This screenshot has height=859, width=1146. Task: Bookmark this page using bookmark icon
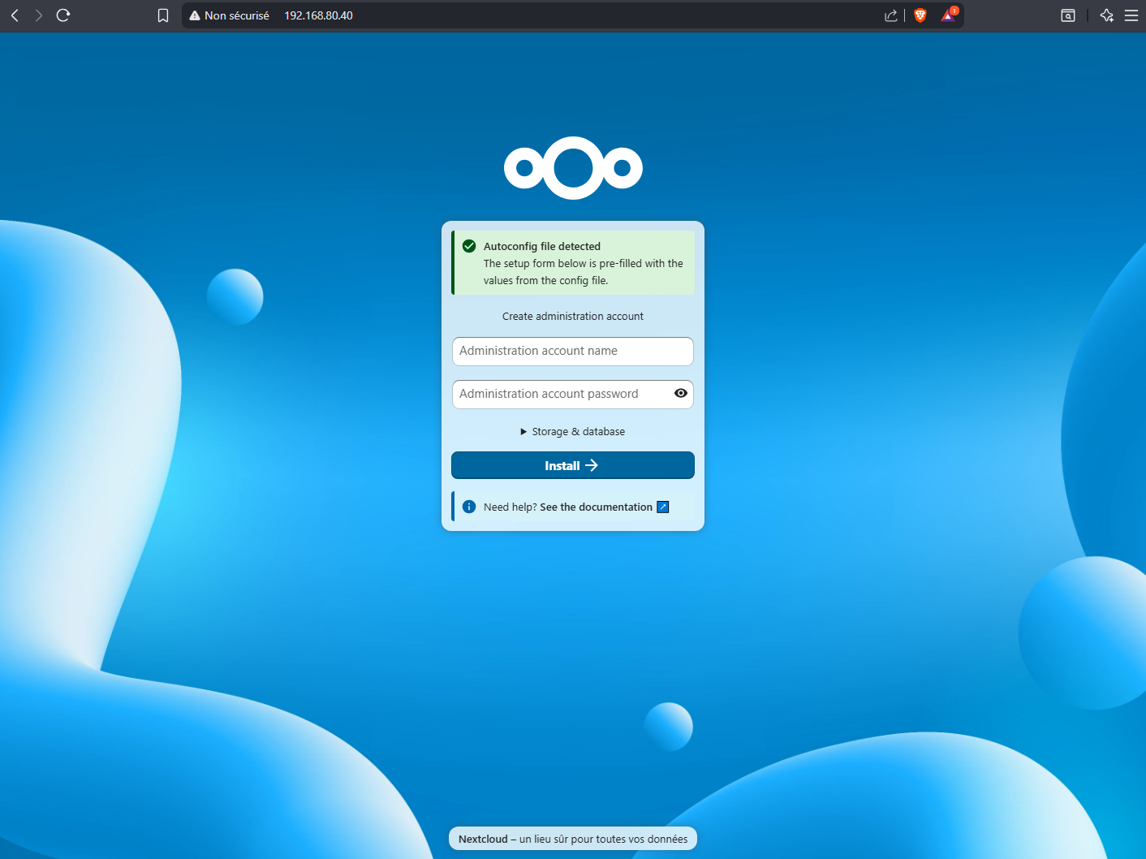point(163,15)
